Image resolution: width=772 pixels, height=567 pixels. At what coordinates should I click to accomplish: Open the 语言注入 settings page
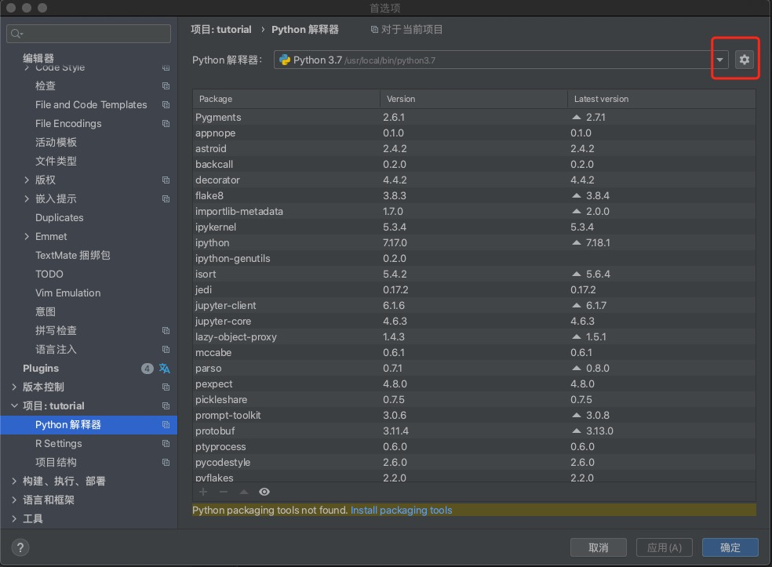pyautogui.click(x=56, y=350)
